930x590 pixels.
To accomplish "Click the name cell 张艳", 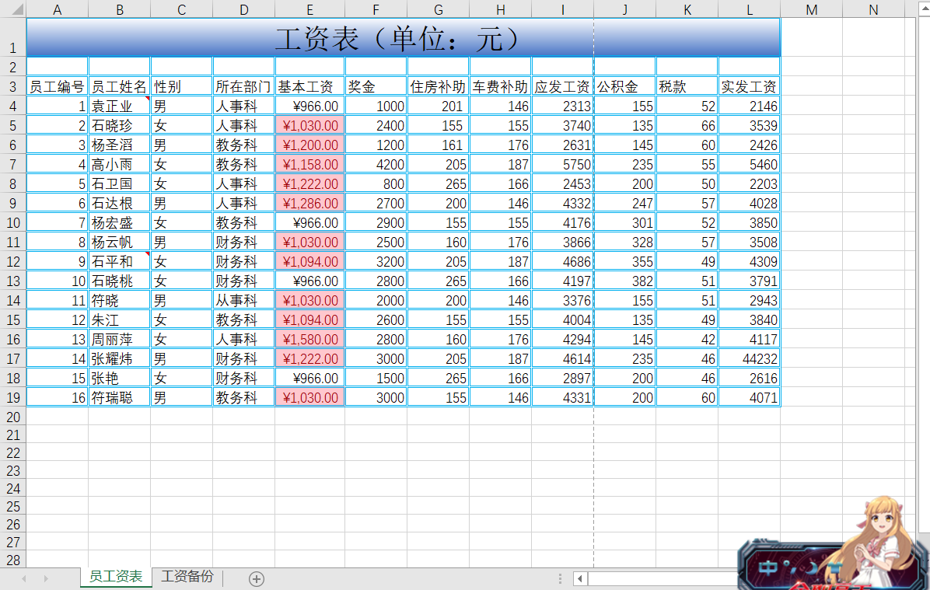I will (x=119, y=379).
